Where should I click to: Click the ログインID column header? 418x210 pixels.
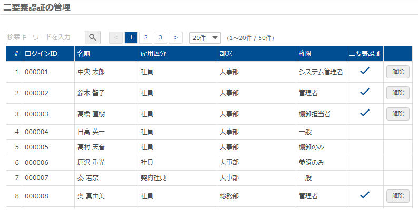(x=48, y=54)
